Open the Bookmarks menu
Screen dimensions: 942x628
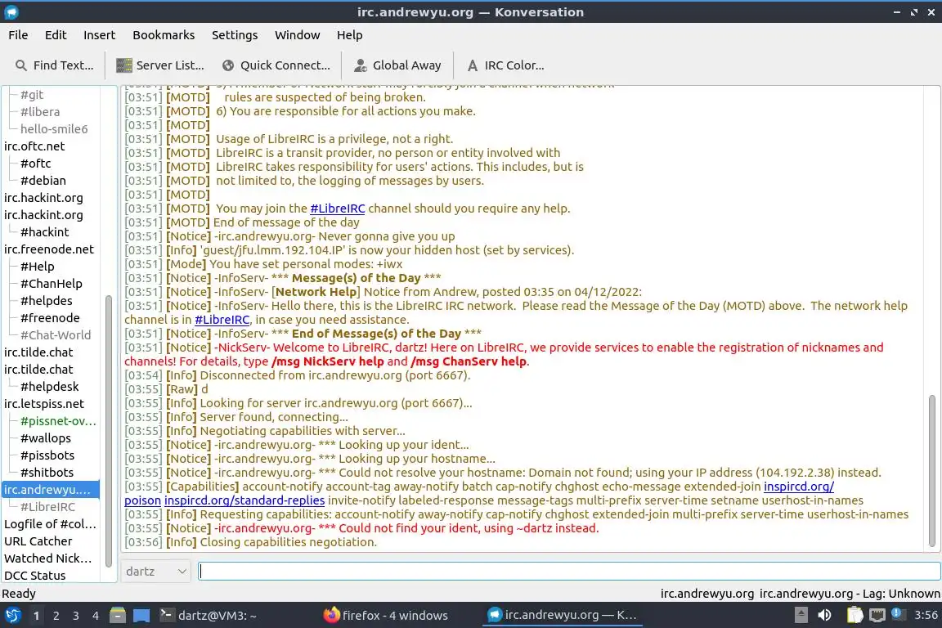pos(164,35)
